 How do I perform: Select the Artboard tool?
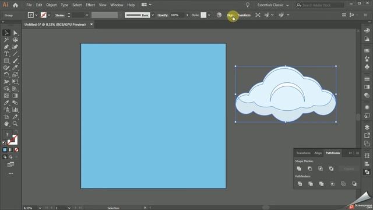pos(6,117)
